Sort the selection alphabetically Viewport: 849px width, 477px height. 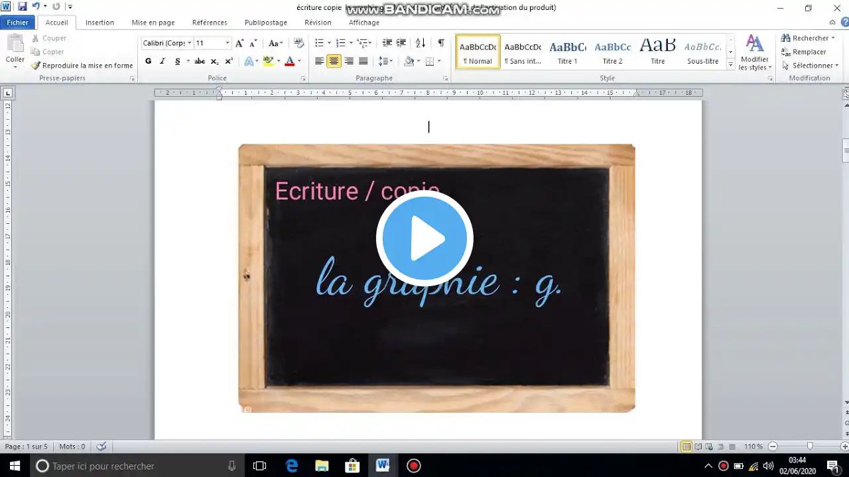[x=421, y=43]
